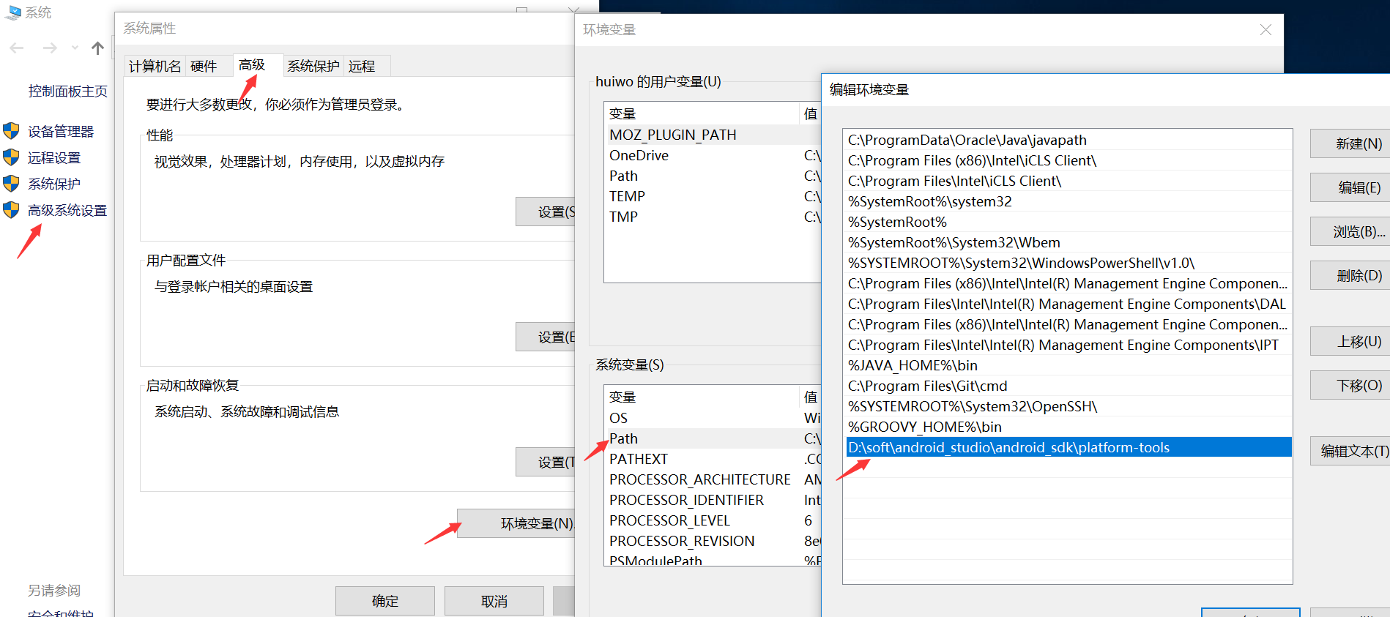The width and height of the screenshot is (1390, 617).
Task: Select C:\Program Files (x86)\Intel\iCLS Client\ entry
Action: (x=1068, y=160)
